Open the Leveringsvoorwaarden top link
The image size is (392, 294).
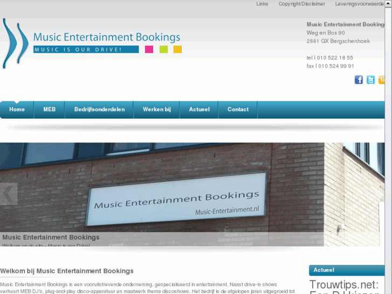pyautogui.click(x=360, y=4)
